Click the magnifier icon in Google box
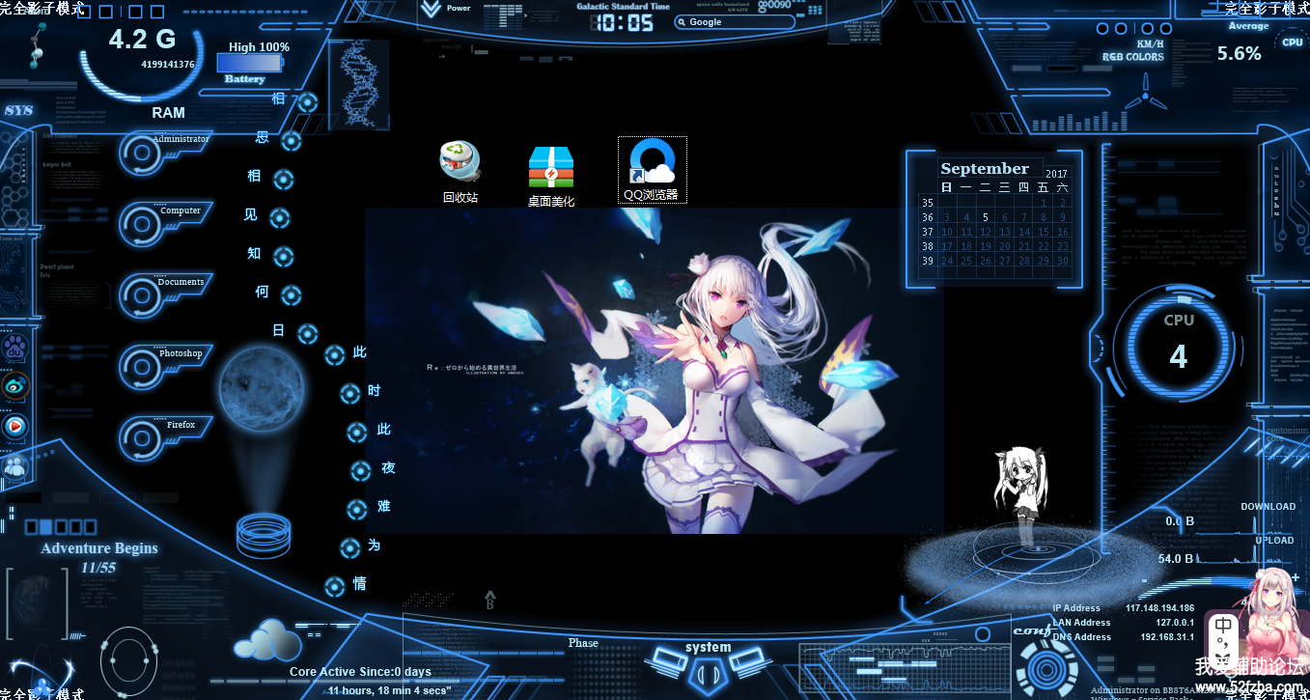Screen dimensions: 1310x700 point(682,21)
